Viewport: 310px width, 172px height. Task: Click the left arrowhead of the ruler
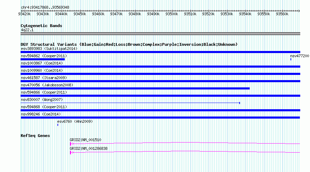tap(22, 11)
